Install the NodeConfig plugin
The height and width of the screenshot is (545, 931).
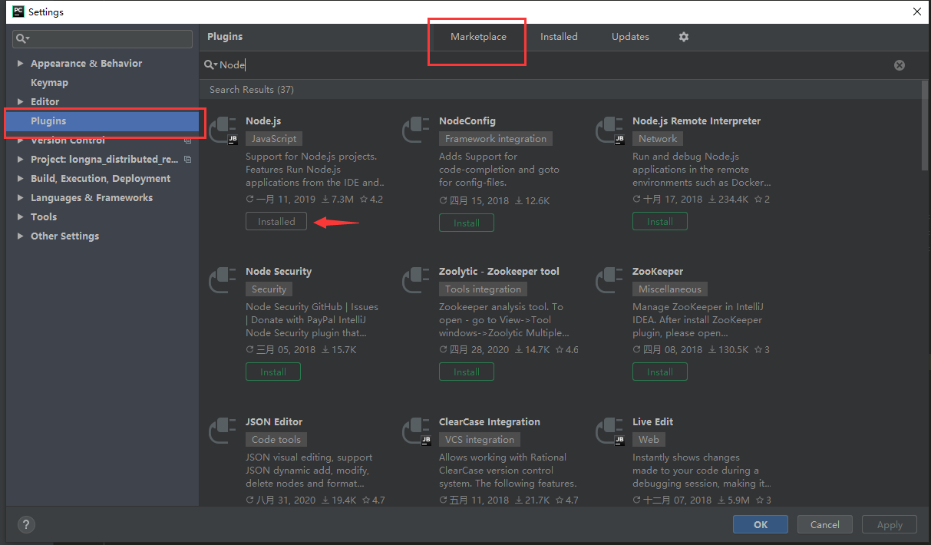(x=466, y=223)
